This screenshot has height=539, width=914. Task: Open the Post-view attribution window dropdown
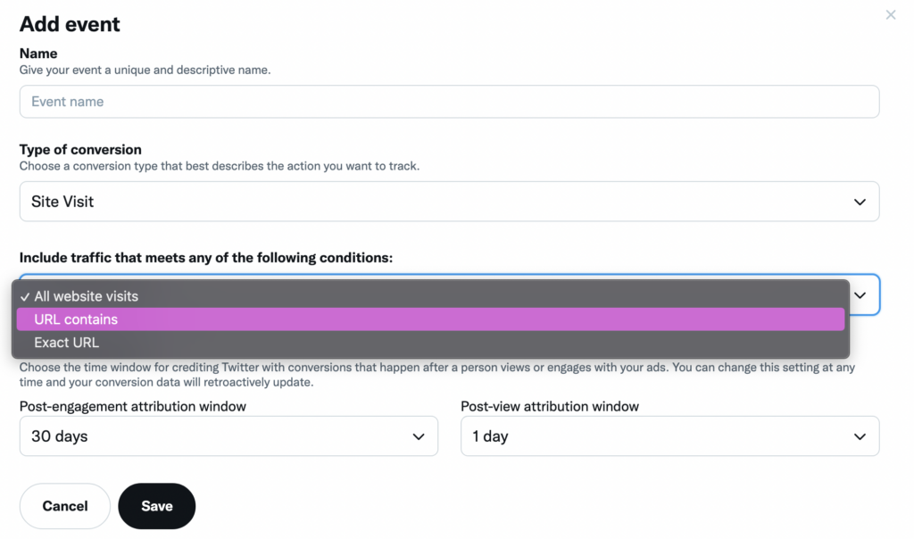point(669,436)
